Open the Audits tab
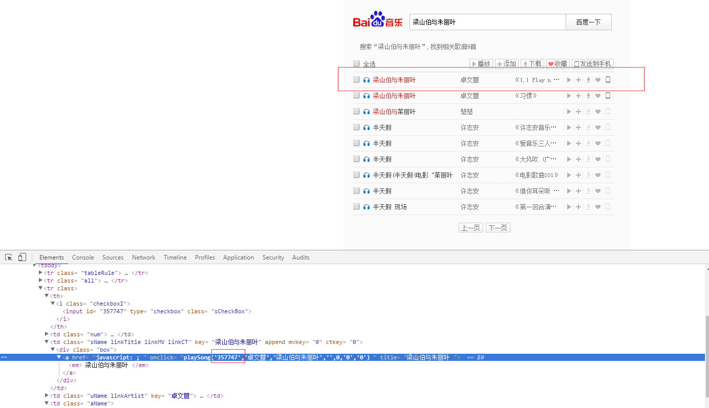Image resolution: width=709 pixels, height=408 pixels. 300,257
